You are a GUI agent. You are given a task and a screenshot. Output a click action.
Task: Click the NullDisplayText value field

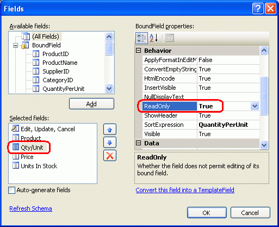[x=228, y=97]
